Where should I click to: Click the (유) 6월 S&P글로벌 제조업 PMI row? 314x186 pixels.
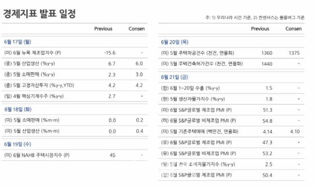[x=231, y=142]
